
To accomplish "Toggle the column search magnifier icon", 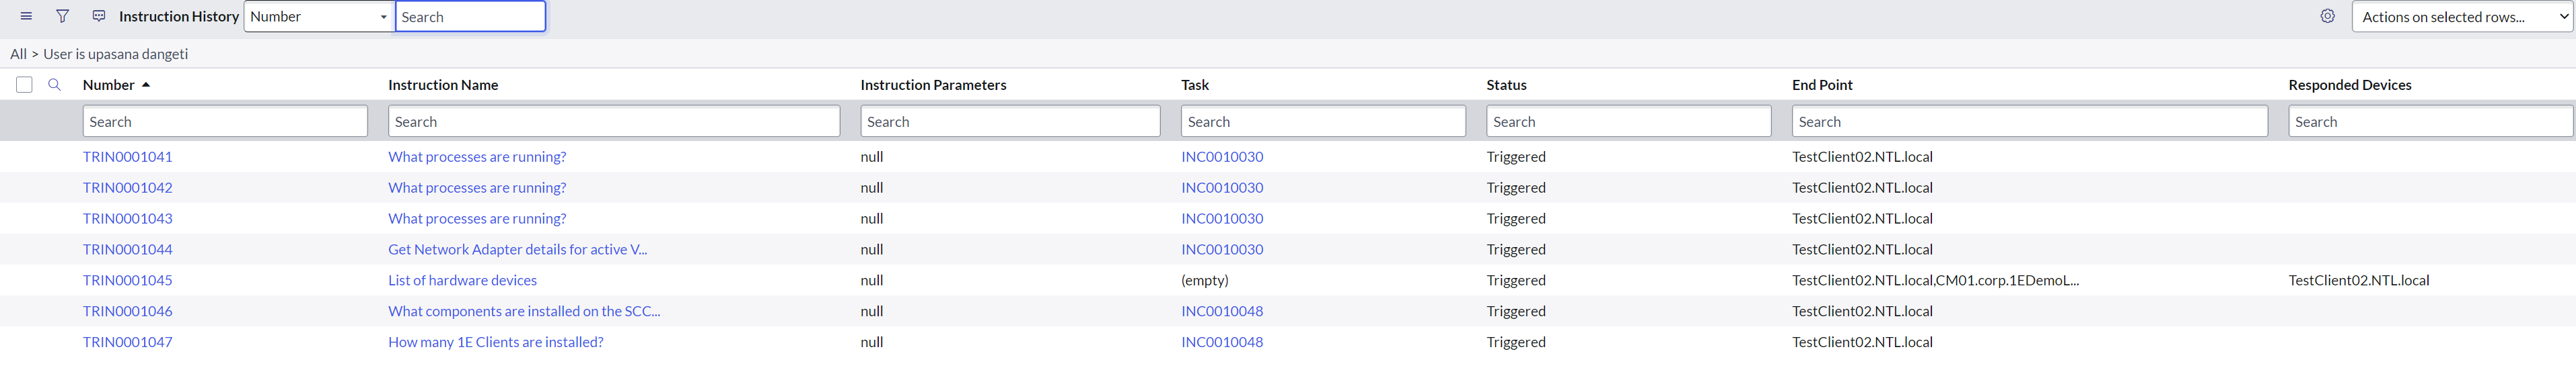I will click(x=55, y=85).
